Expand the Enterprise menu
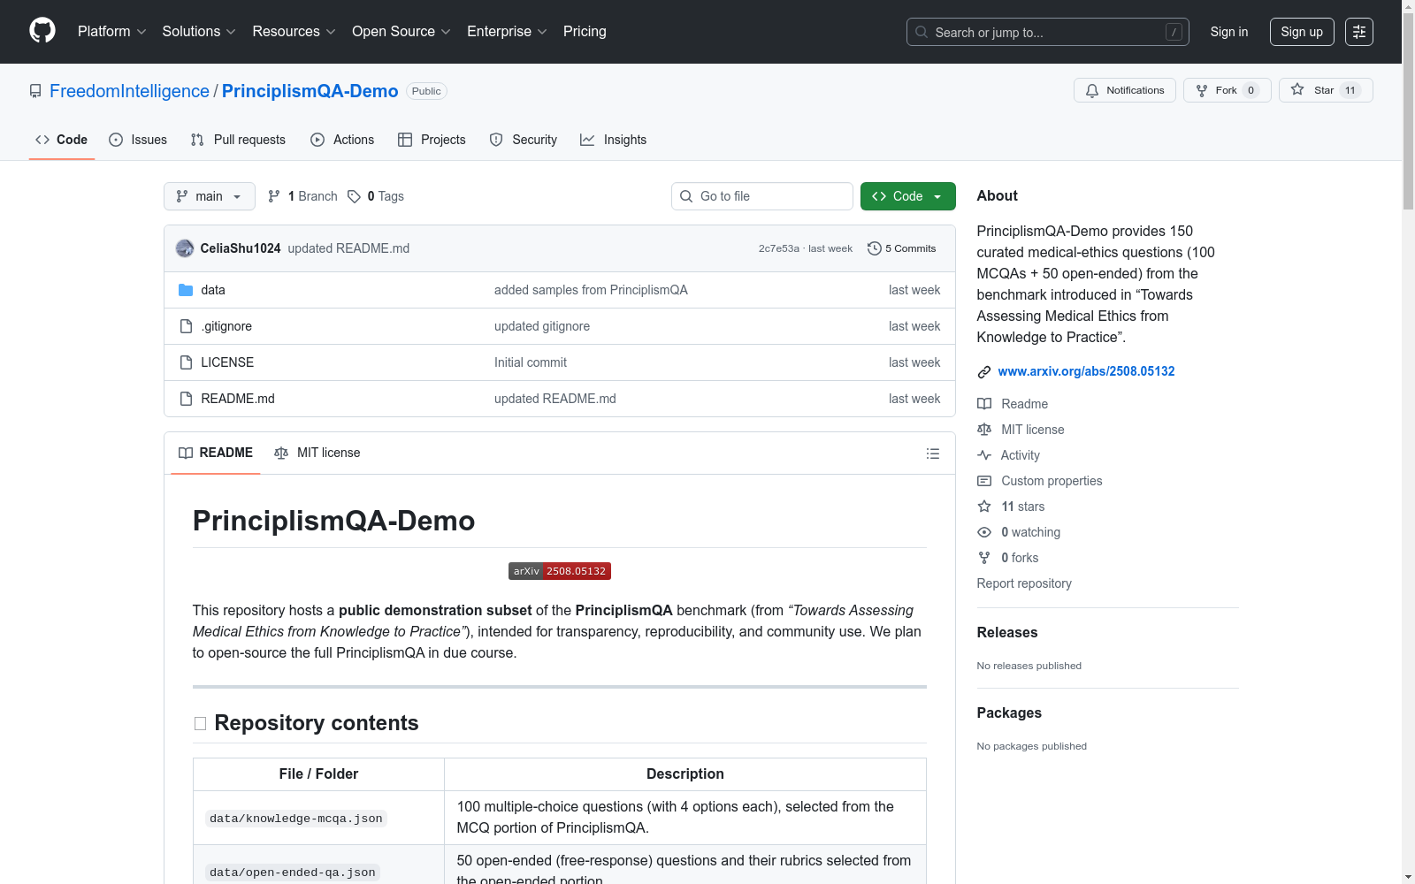The width and height of the screenshot is (1415, 884). (507, 32)
